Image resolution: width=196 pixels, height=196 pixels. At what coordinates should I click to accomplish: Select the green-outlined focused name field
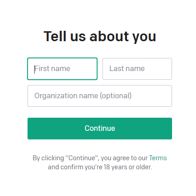62,69
